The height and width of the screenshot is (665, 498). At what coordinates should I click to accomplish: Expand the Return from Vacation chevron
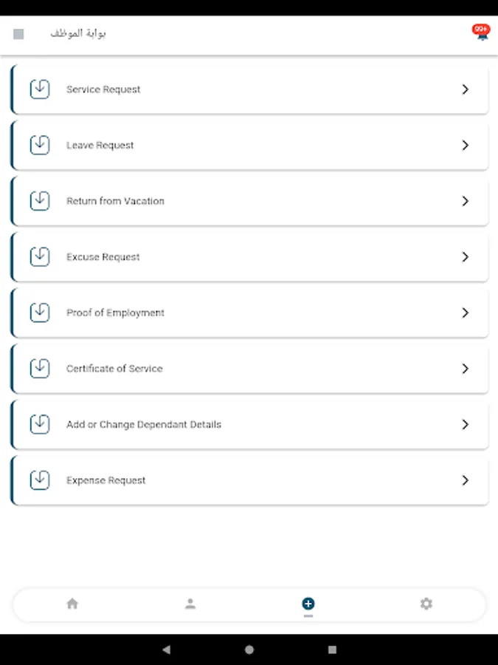[465, 201]
